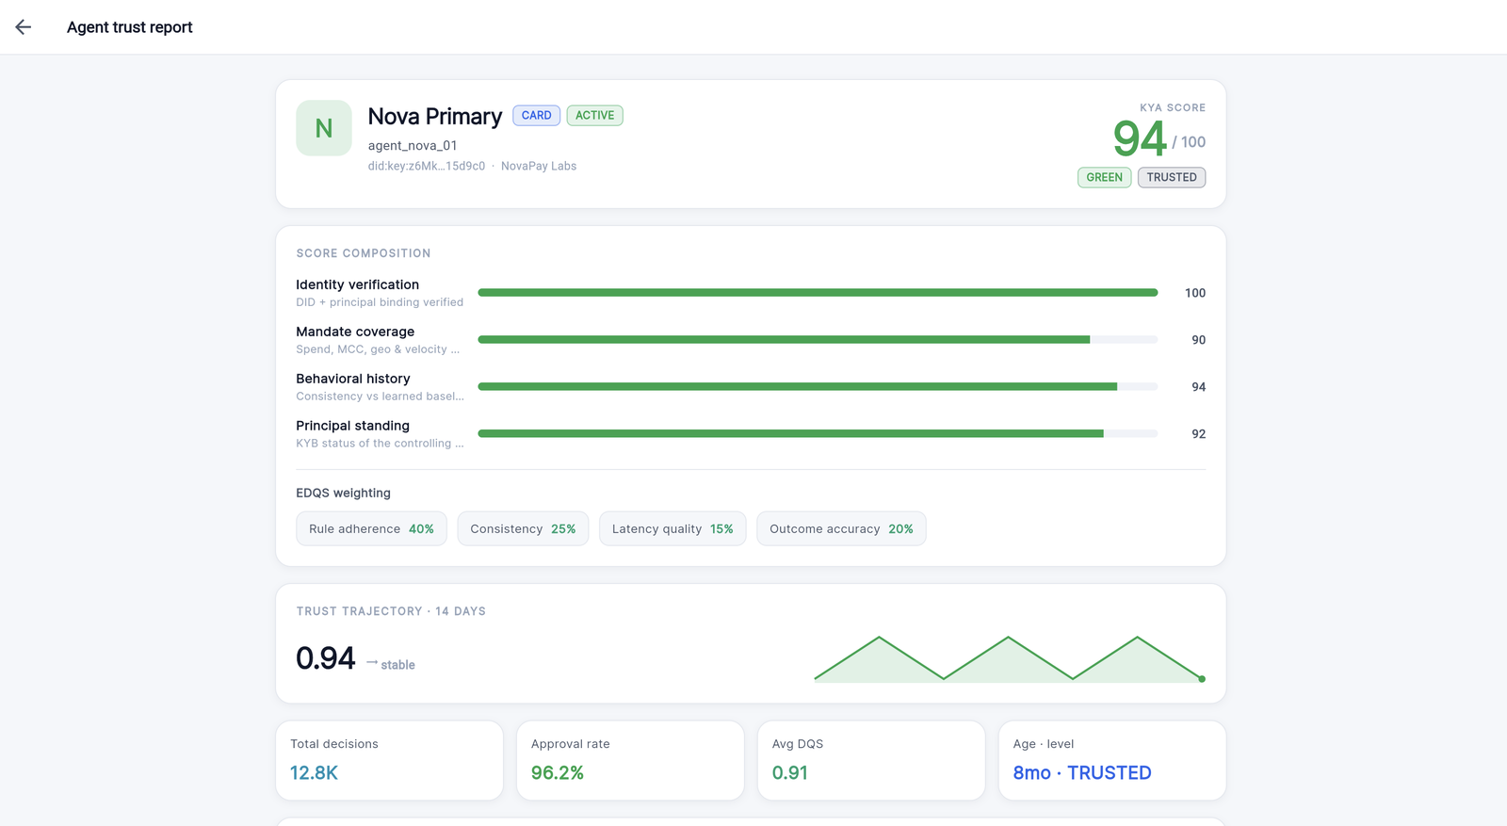Click the CARD badge

[537, 116]
